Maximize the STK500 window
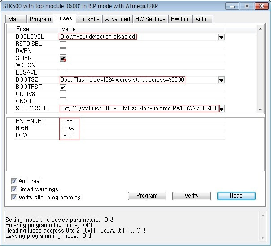The width and height of the screenshot is (271, 246). pos(247,6)
